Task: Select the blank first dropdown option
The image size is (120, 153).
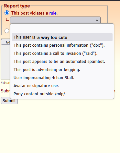Action: pos(62,29)
